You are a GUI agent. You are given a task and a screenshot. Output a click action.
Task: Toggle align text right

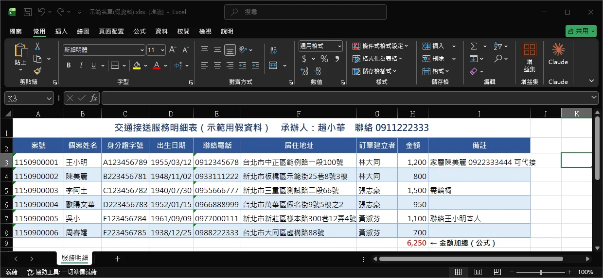coord(230,65)
